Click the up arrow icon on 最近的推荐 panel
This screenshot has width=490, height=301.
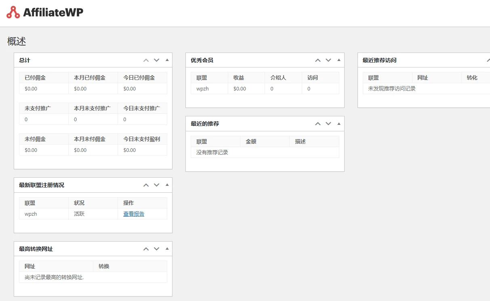(318, 124)
